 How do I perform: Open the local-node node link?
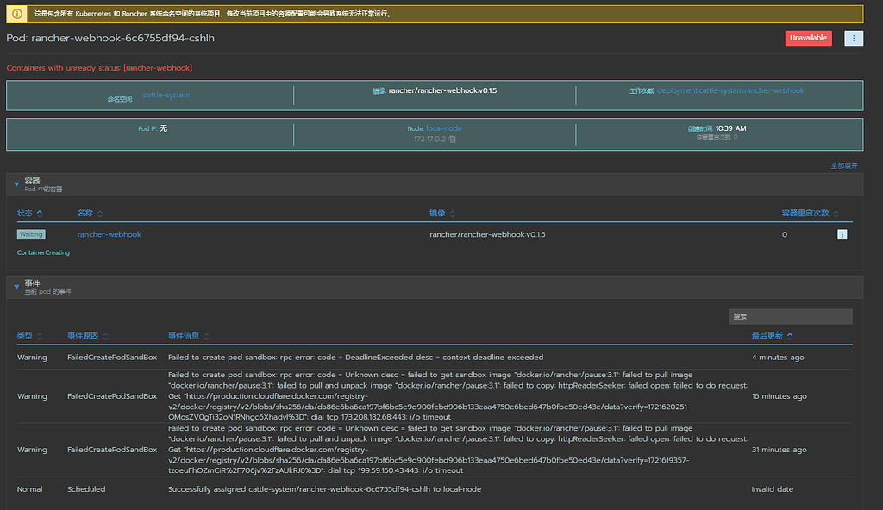pyautogui.click(x=444, y=128)
